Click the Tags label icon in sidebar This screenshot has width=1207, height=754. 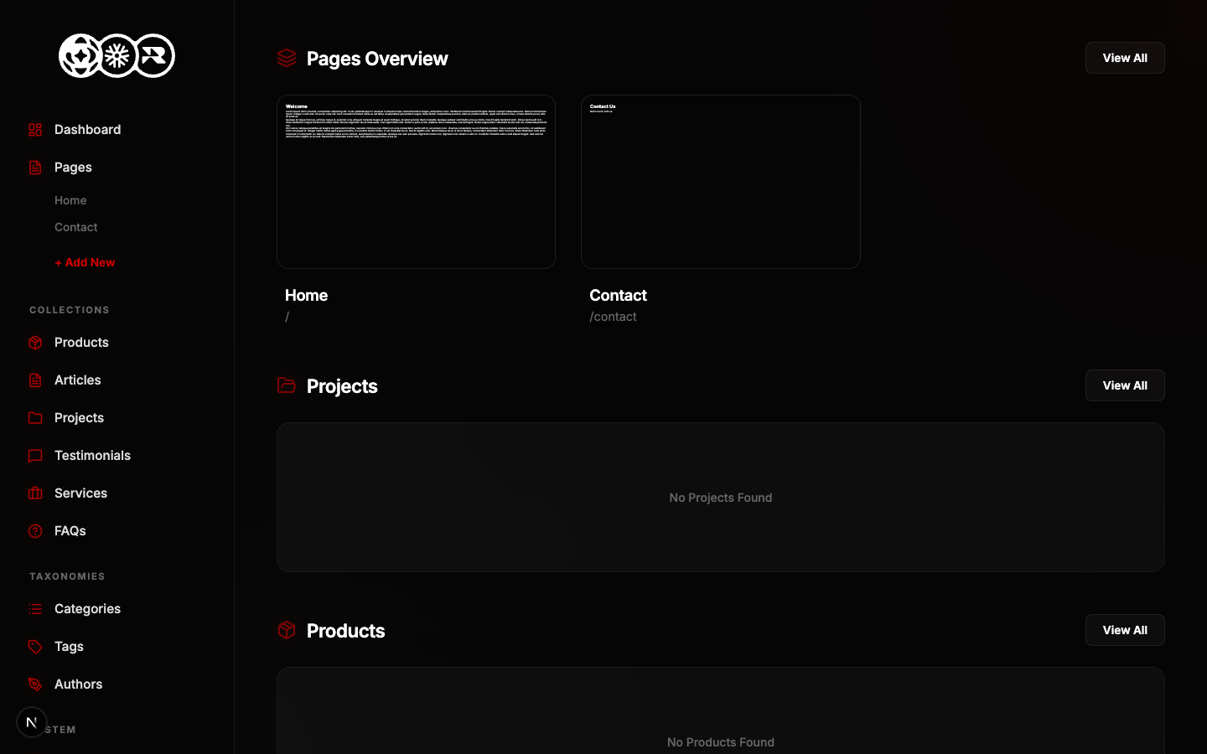(35, 647)
